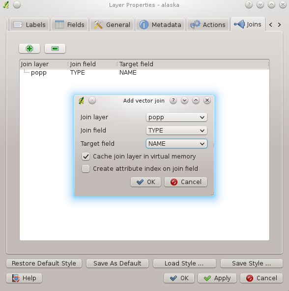Click Cancel in Add vector join dialog
The width and height of the screenshot is (289, 291).
click(x=186, y=182)
